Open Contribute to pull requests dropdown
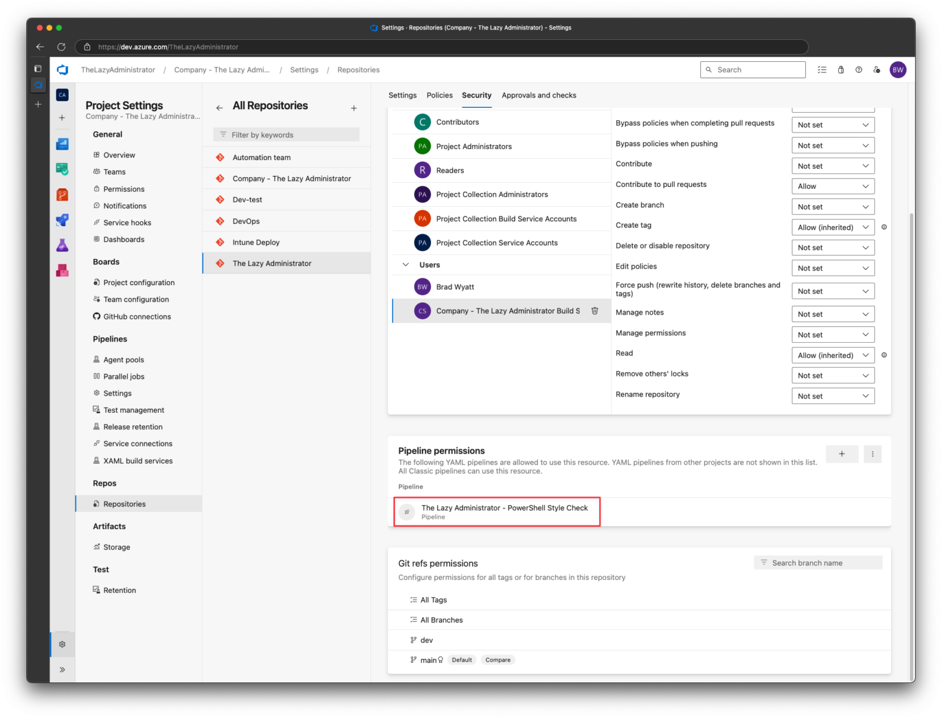Image resolution: width=942 pixels, height=718 pixels. tap(833, 186)
